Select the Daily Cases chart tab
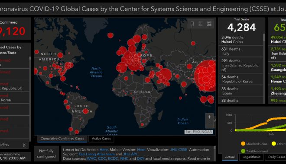 (276, 157)
